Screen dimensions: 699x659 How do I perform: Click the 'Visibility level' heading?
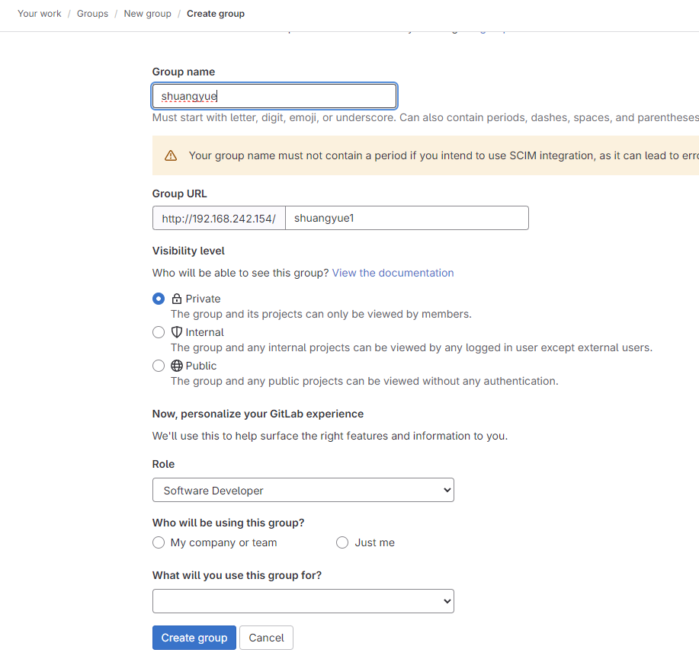pyautogui.click(x=188, y=251)
